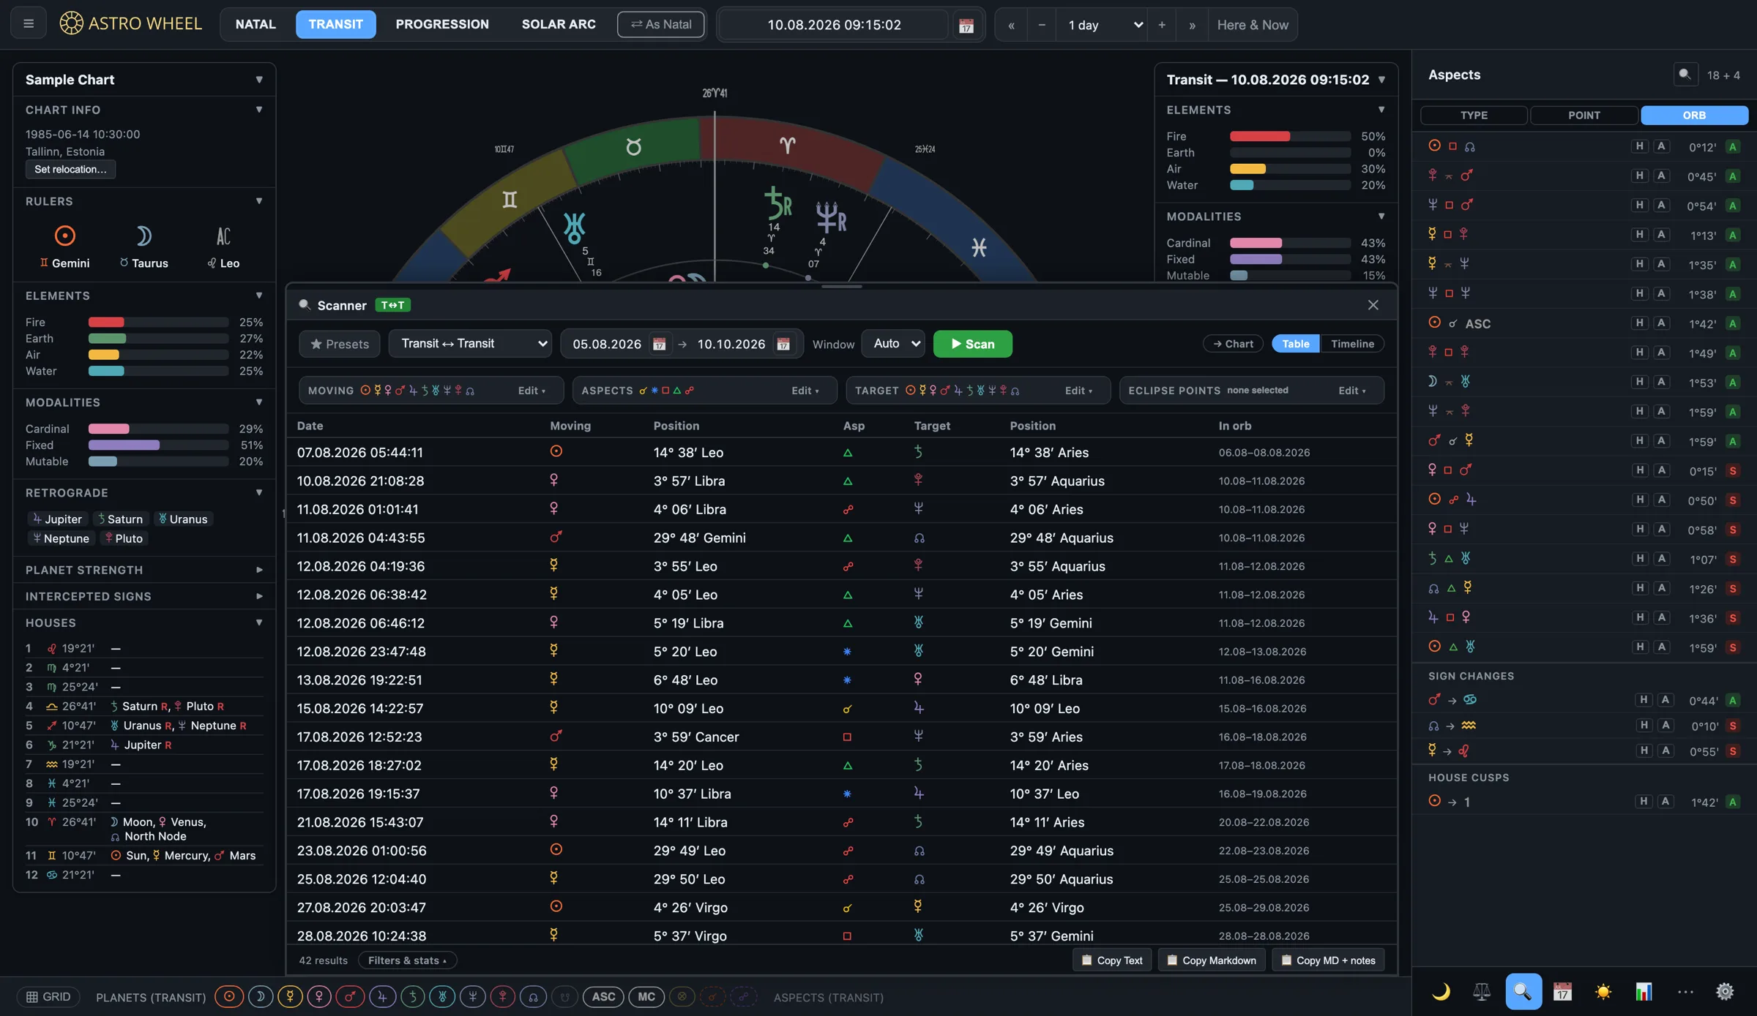Toggle Venus in transit planets bar

319,996
